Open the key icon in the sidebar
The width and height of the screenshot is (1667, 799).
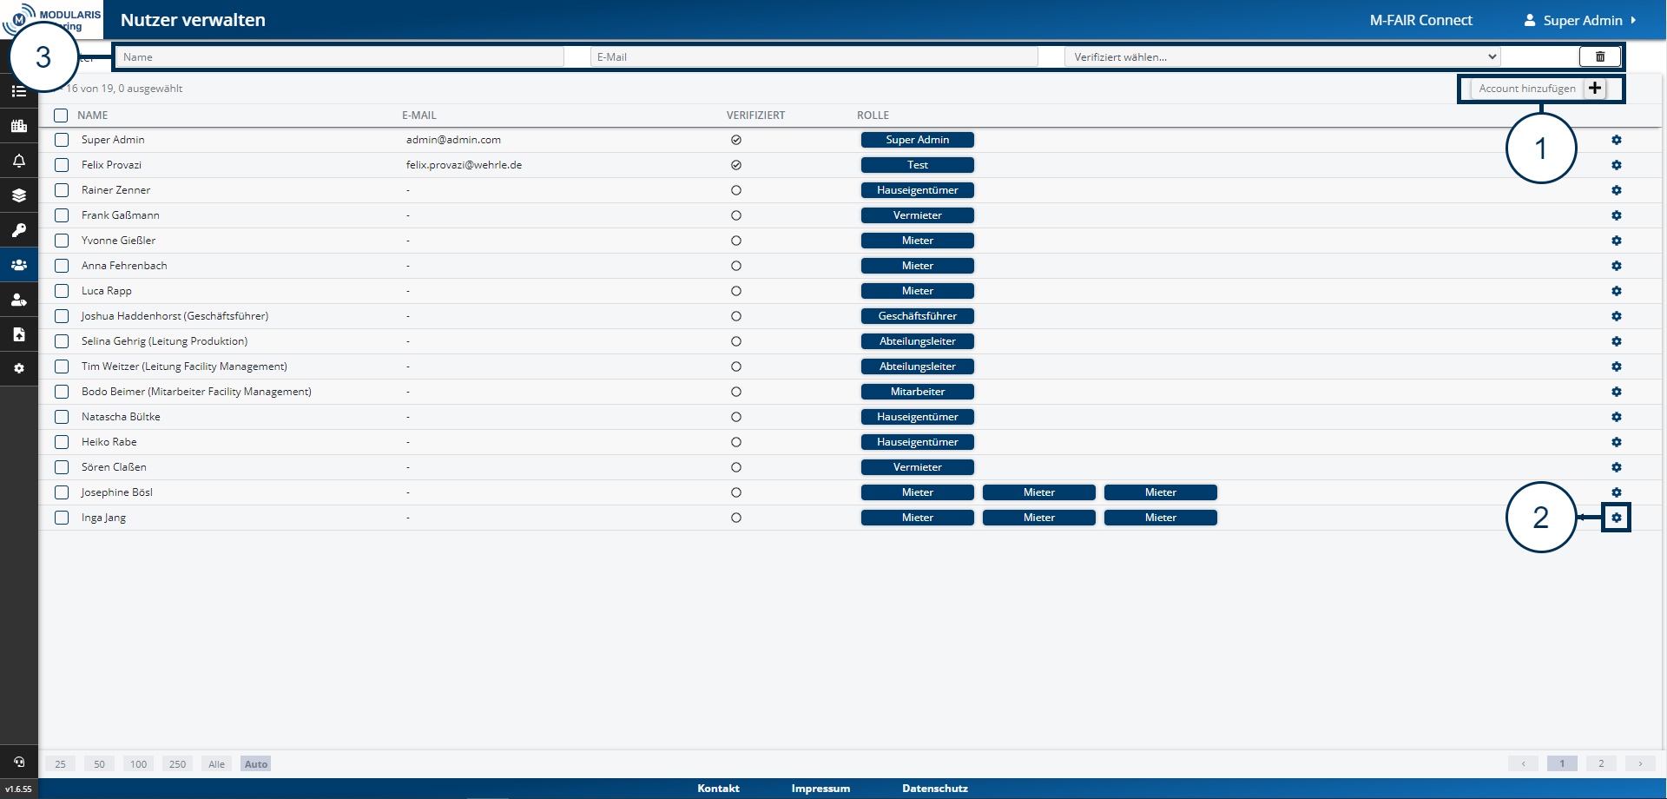click(19, 230)
